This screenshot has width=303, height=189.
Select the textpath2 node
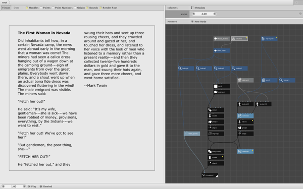pyautogui.click(x=245, y=104)
